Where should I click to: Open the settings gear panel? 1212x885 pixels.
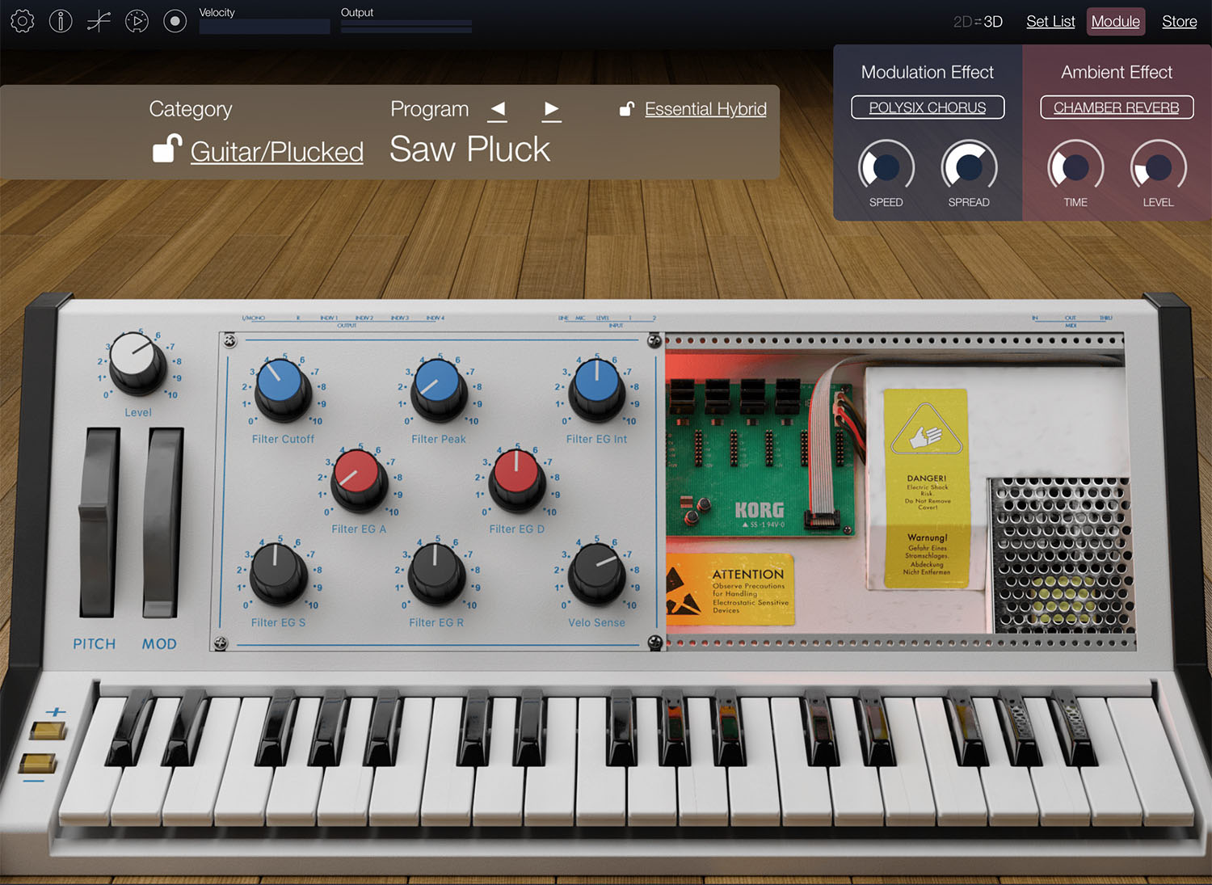click(x=22, y=21)
